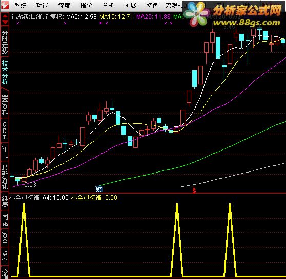Screen dimensions: 286x279
Task: Open the 基本资料 sidebar tab
Action: (5, 103)
